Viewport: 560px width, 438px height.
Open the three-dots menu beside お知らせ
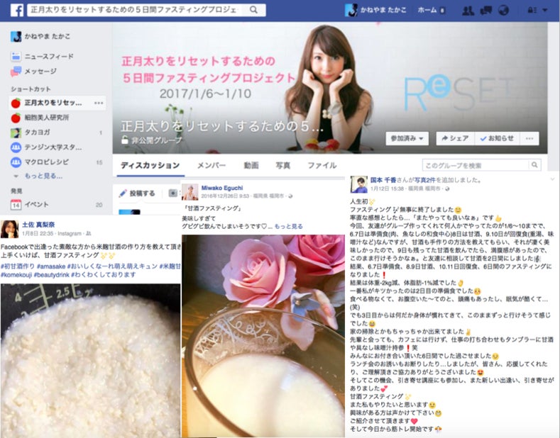coord(529,138)
